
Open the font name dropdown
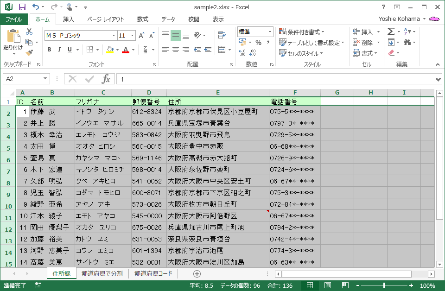(x=114, y=36)
